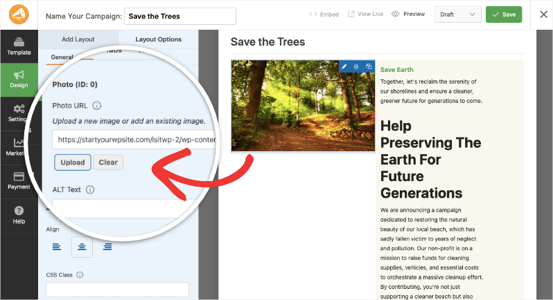553x300 pixels.
Task: Align photo center
Action: 82,247
